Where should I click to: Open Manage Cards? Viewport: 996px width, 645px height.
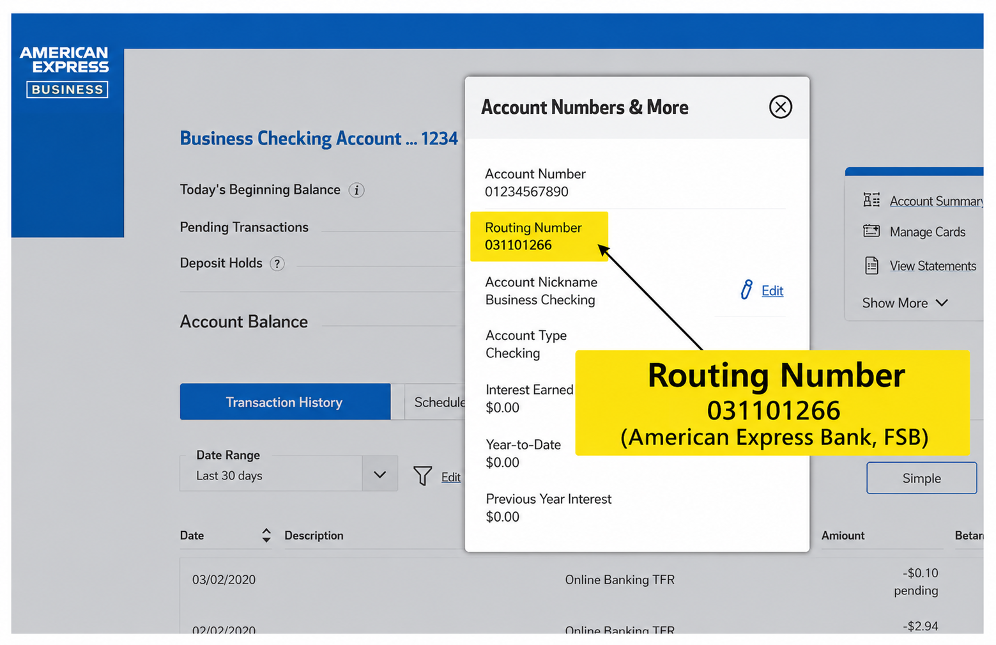click(x=927, y=232)
